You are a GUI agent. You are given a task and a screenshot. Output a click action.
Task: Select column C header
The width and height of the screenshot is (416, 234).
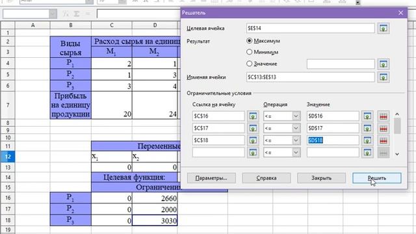112,25
